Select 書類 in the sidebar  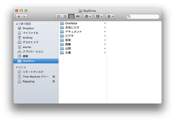pyautogui.click(x=36, y=56)
